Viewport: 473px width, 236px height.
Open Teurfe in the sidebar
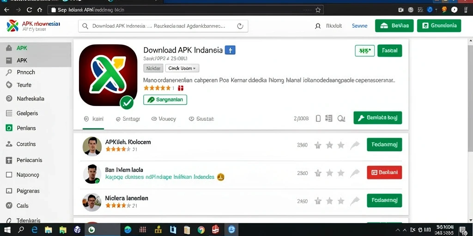[24, 85]
